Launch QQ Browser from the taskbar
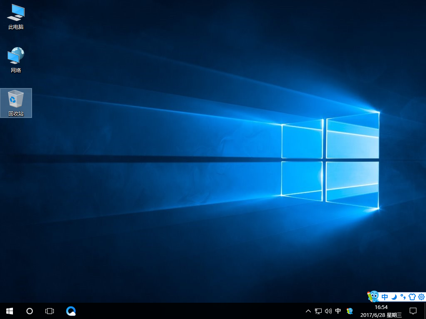This screenshot has width=426, height=319. pos(71,311)
